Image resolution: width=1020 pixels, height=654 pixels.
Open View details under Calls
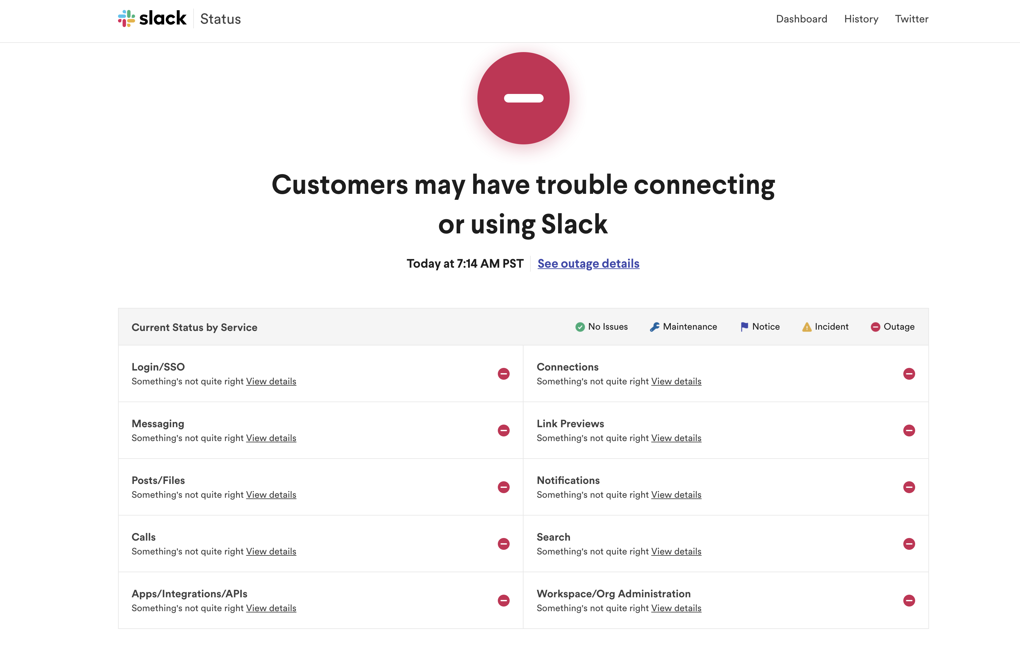[x=271, y=551]
